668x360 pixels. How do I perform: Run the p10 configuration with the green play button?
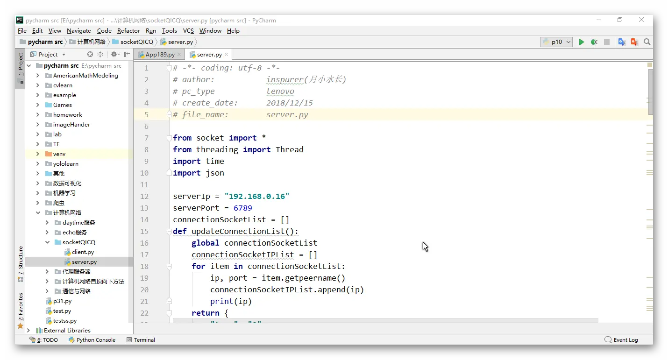click(582, 42)
